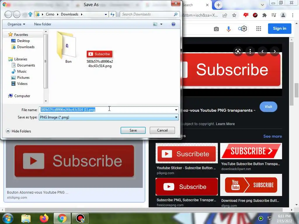This screenshot has height=224, width=299.
Task: Change the view icon in dialog toolbar
Action: [155, 24]
